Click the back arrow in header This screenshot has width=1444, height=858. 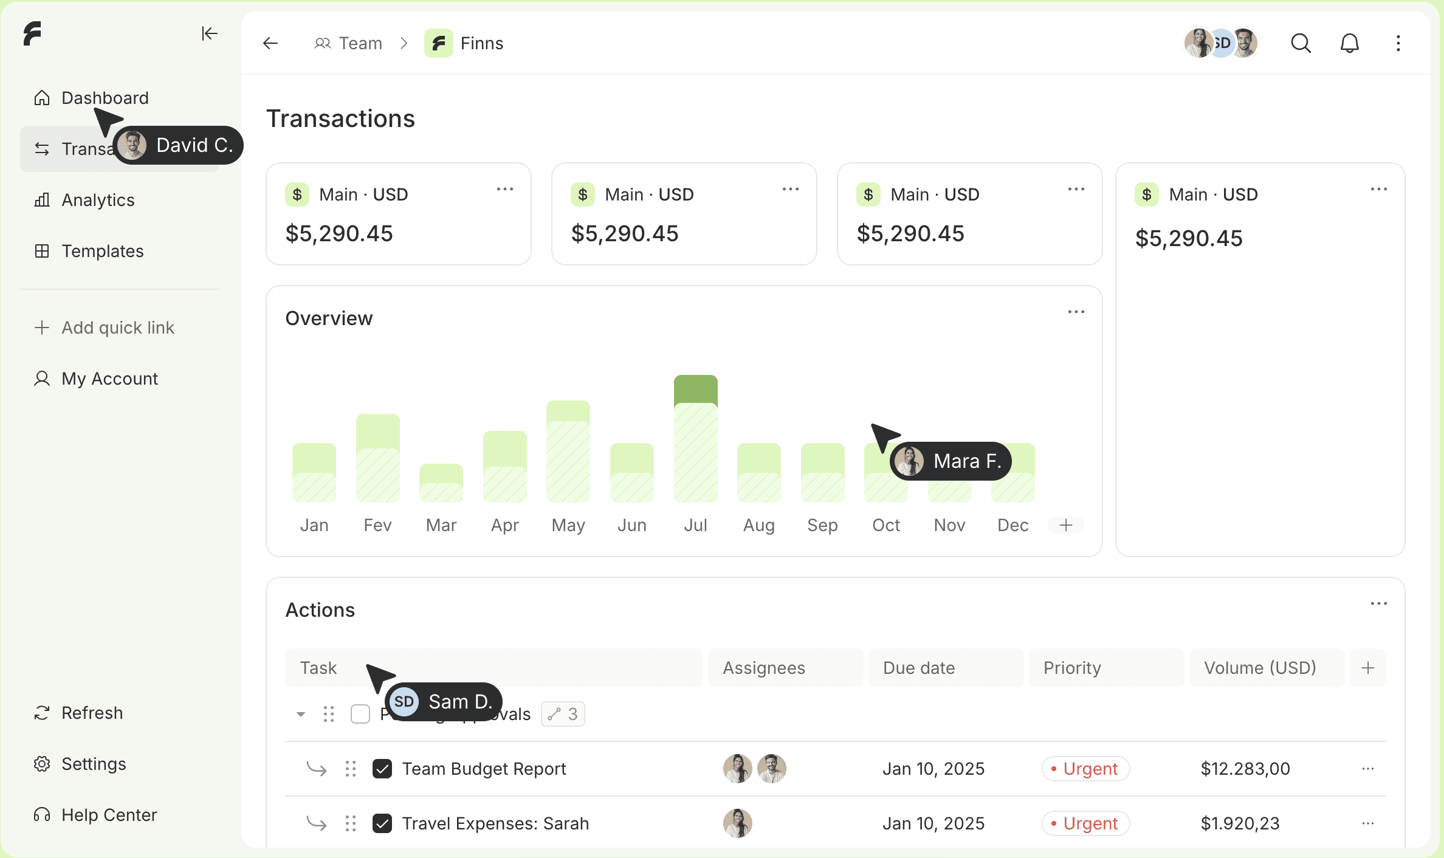pyautogui.click(x=270, y=43)
